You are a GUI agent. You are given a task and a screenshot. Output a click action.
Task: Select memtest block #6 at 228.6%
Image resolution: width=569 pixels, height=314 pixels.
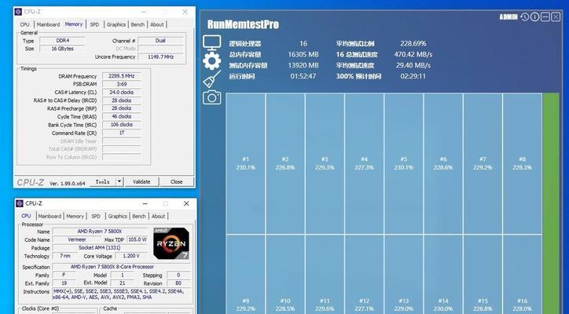tap(443, 163)
